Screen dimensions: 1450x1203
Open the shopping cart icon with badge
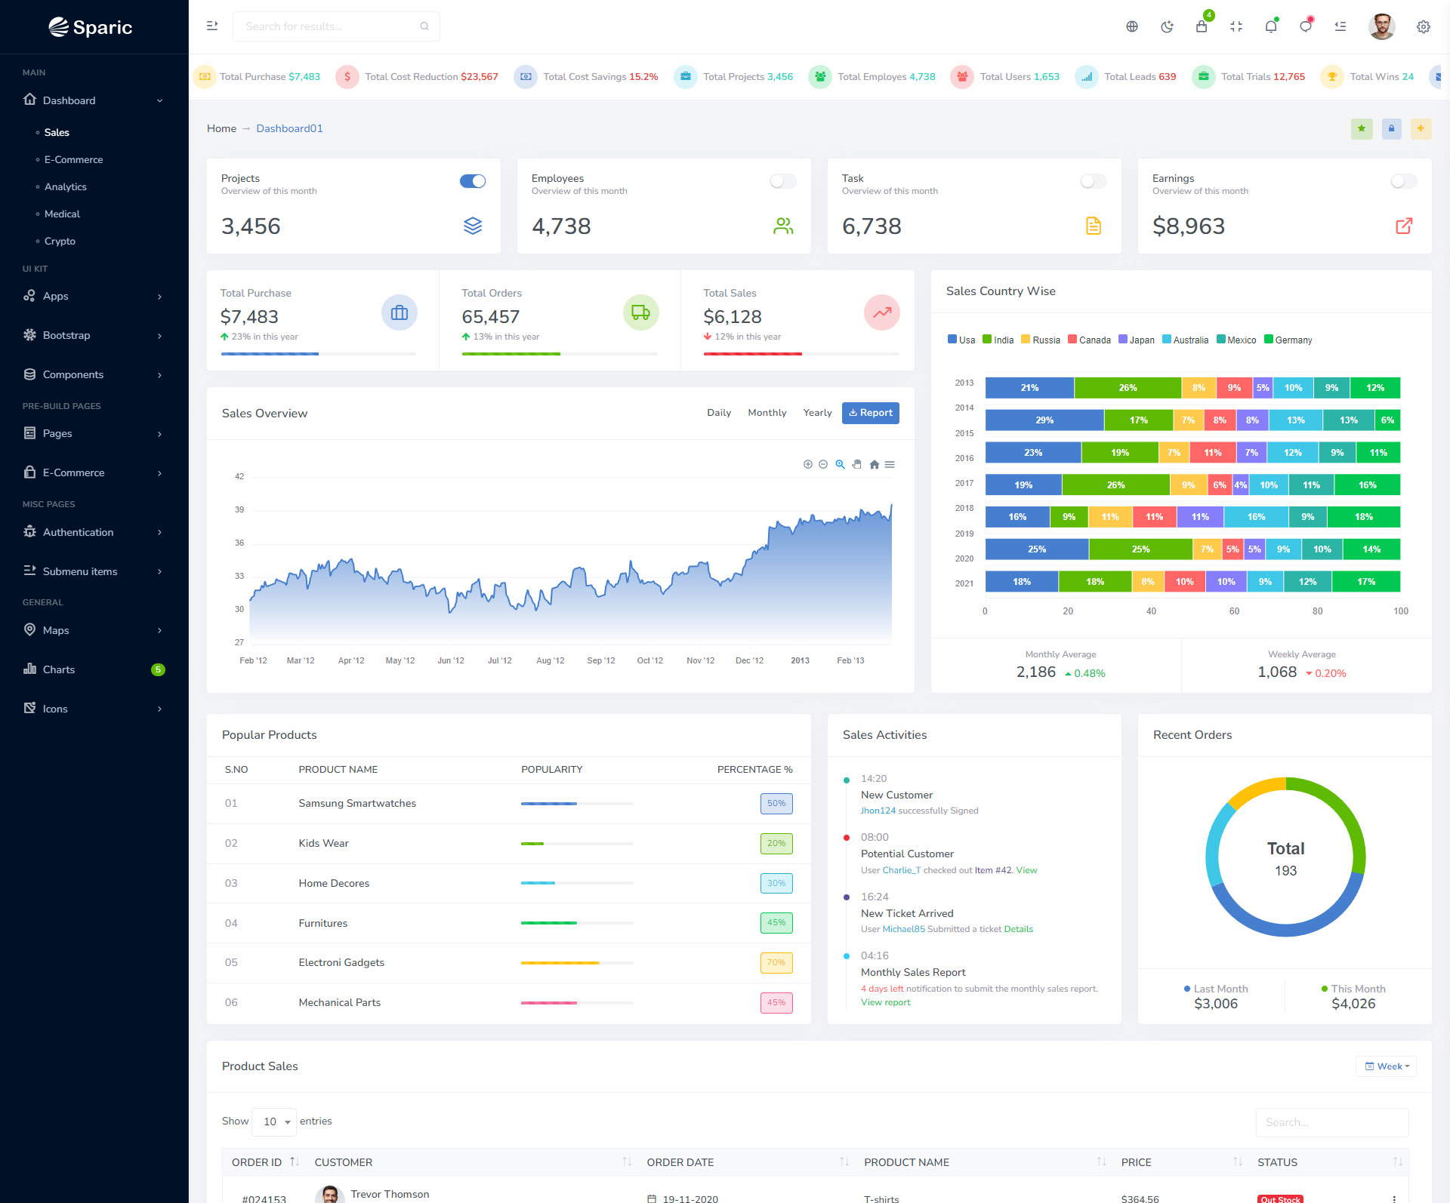(1202, 27)
